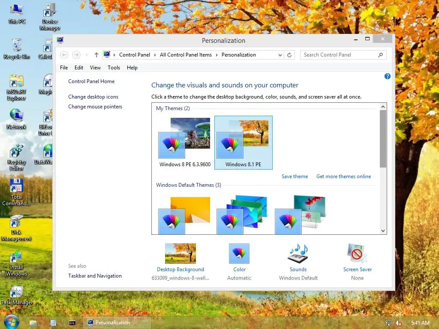Click the notepad-style taskbar icon
439x329 pixels.
pos(53,323)
